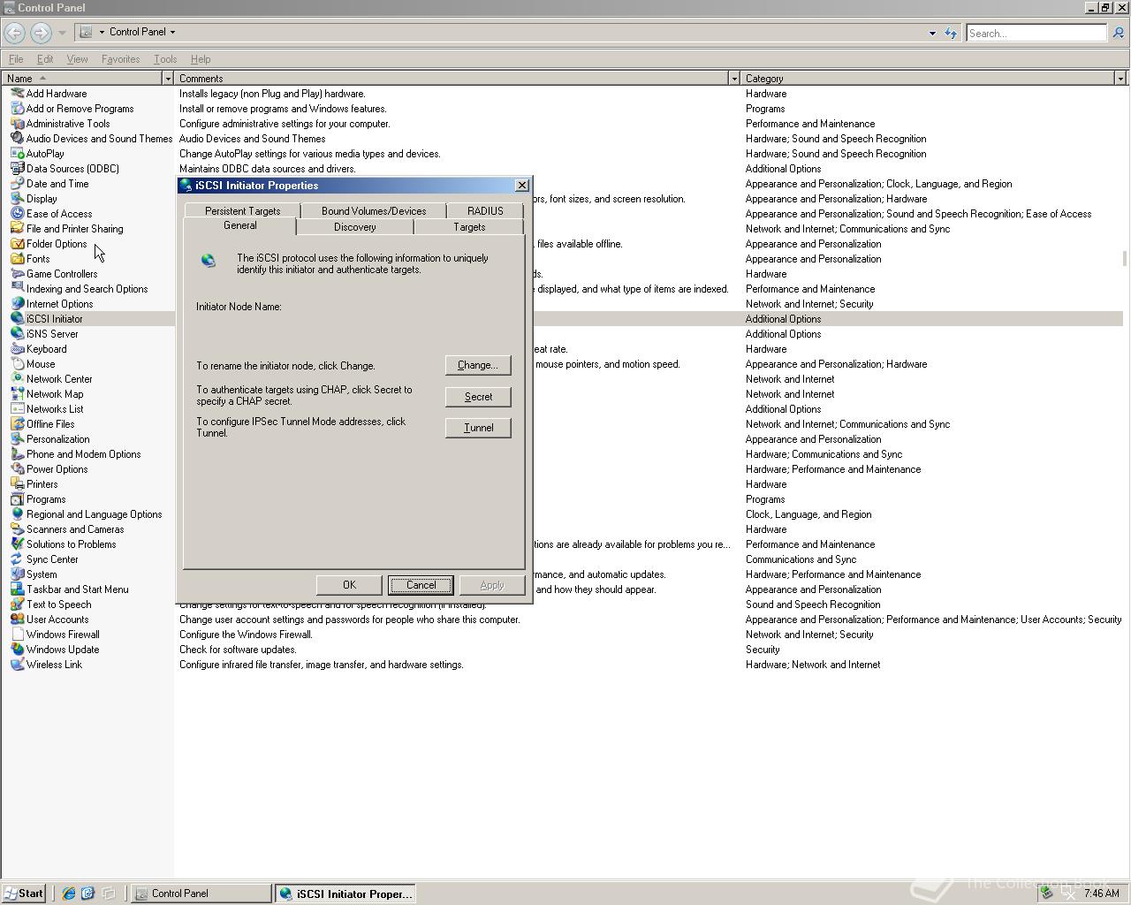Open the Administrative Tools icon
1131x905 pixels.
tap(17, 124)
